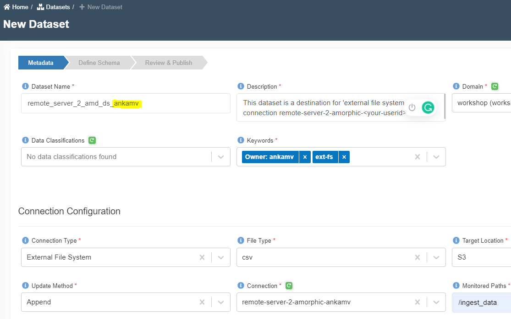Clear all Keywords
The image size is (511, 319).
pos(418,157)
